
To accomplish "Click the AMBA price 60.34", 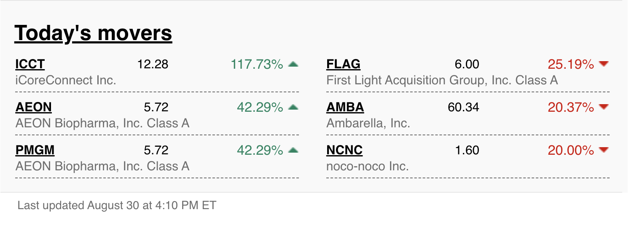I will click(463, 107).
